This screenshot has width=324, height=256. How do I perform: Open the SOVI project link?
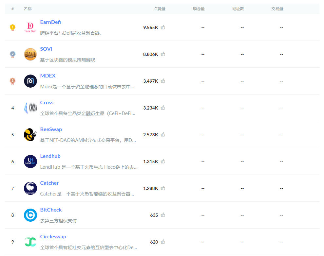46,49
